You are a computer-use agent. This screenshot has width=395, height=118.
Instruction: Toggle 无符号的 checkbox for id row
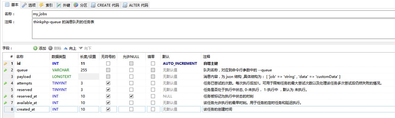[108, 64]
